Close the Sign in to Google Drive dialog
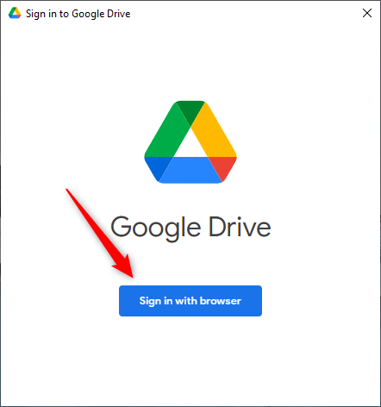 coord(367,13)
